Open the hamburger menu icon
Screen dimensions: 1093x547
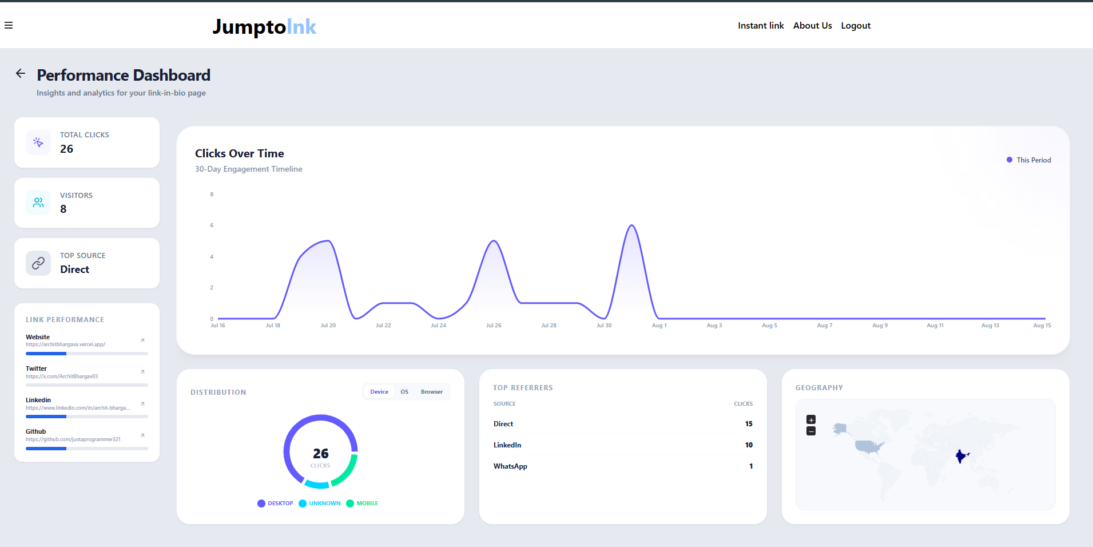[x=9, y=25]
